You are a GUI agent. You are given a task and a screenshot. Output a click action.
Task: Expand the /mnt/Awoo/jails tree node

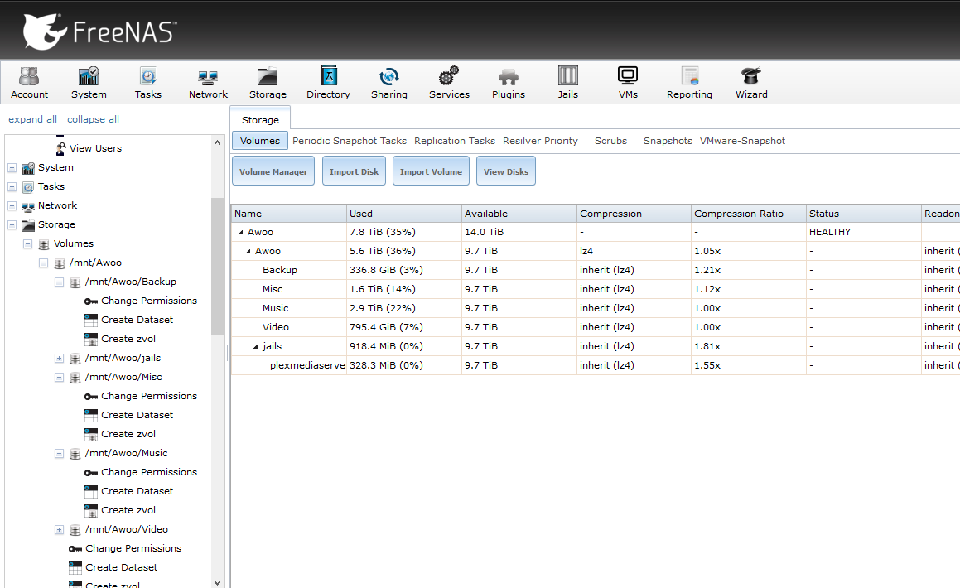[59, 359]
